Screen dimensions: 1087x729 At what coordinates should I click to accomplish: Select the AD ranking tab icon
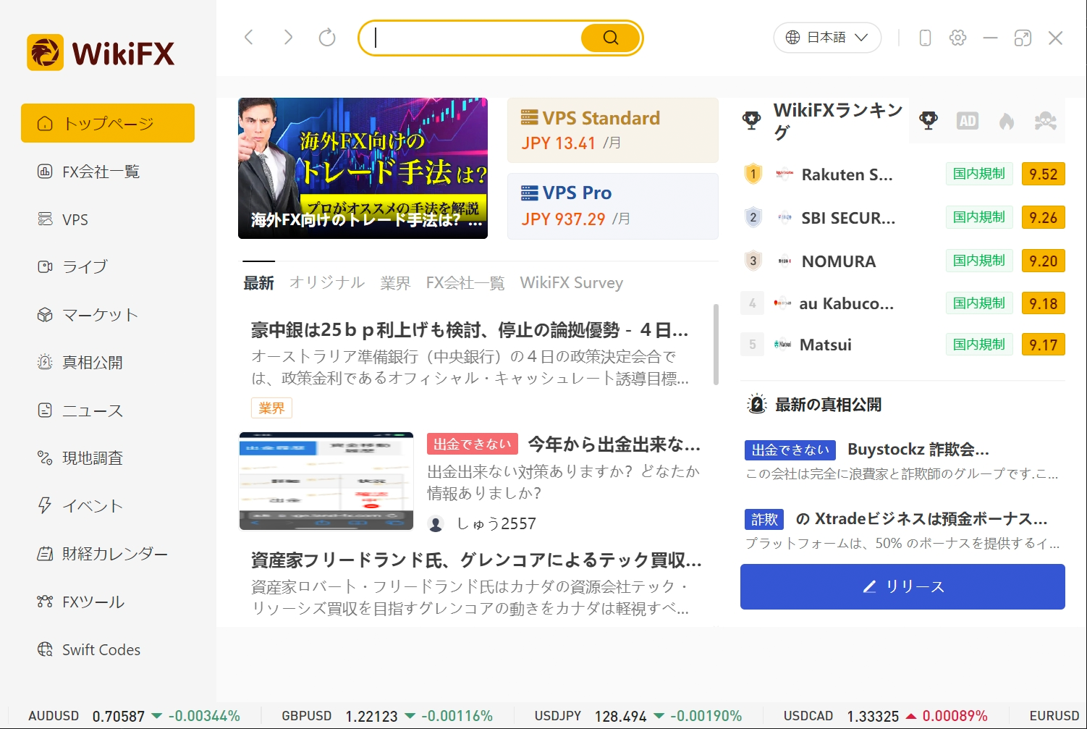[968, 121]
